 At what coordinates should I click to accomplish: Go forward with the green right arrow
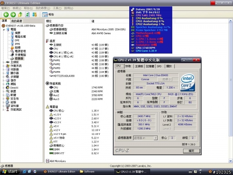point(13,15)
